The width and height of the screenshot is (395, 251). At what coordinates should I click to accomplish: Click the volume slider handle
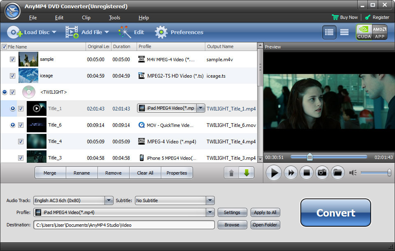coord(390,173)
